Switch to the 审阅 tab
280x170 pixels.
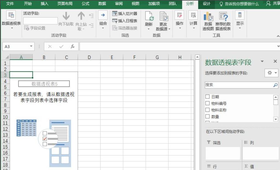coord(119,4)
